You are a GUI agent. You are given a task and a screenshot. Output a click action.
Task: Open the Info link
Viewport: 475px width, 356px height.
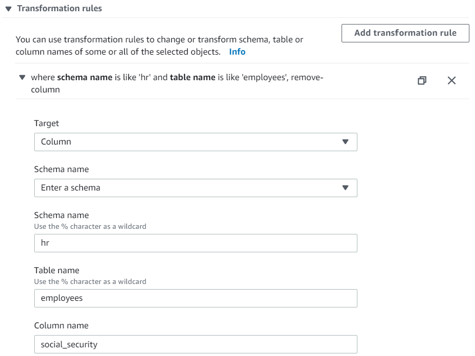coord(237,52)
